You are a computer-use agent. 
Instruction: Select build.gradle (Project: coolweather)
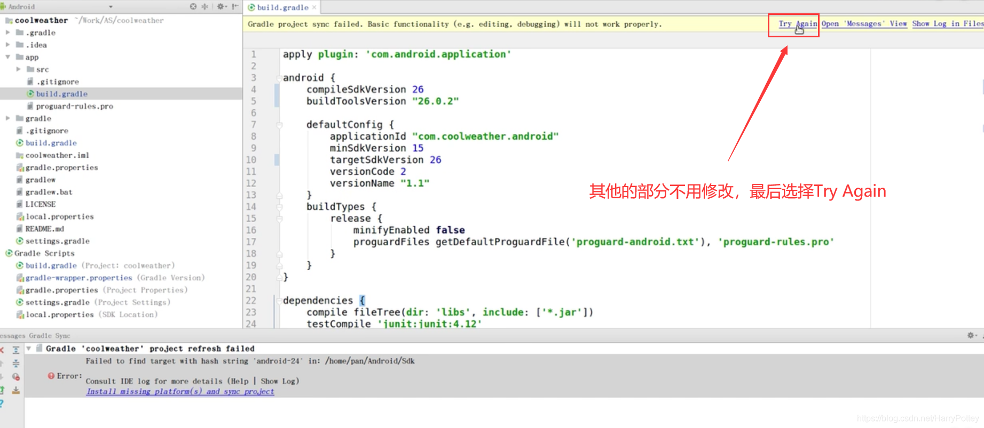(x=100, y=265)
